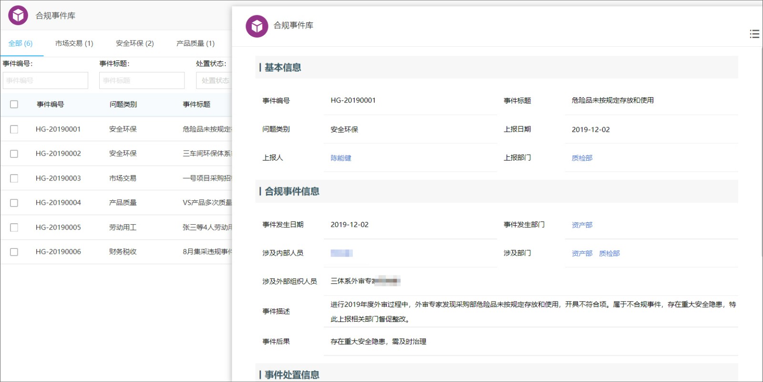This screenshot has width=763, height=382.
Task: Click title VS产品多次质量 in event list
Action: click(207, 202)
